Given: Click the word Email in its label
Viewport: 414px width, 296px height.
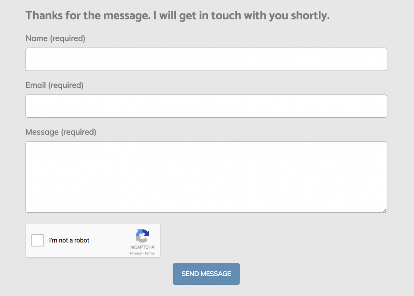Looking at the screenshot, I should 36,85.
